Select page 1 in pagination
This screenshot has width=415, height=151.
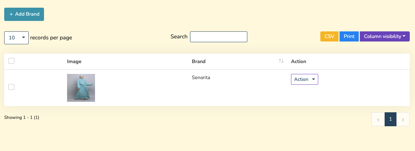point(391,119)
